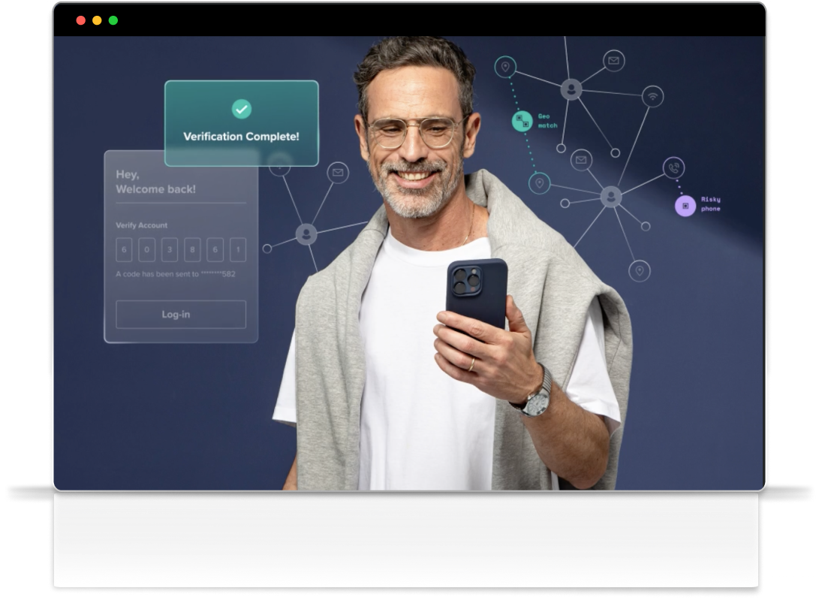
Task: Close the window with the red button
Action: (80, 20)
